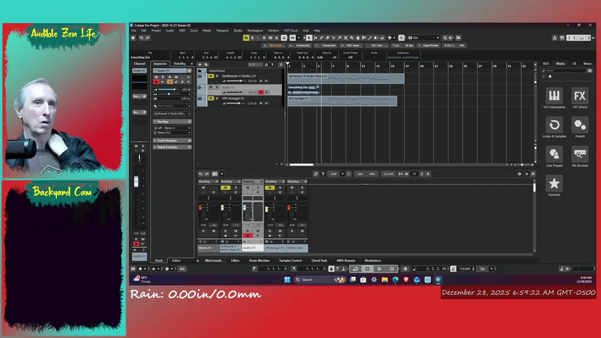Toggle the Cycle loop button in transport

coord(355,269)
